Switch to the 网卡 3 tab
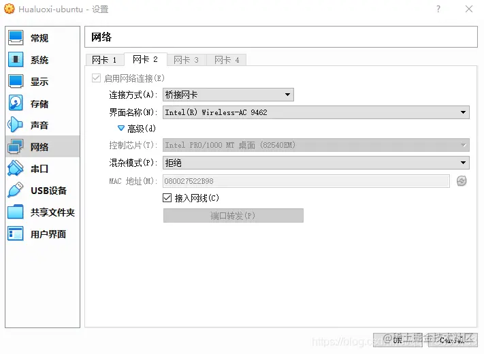The width and height of the screenshot is (484, 354). pyautogui.click(x=186, y=59)
